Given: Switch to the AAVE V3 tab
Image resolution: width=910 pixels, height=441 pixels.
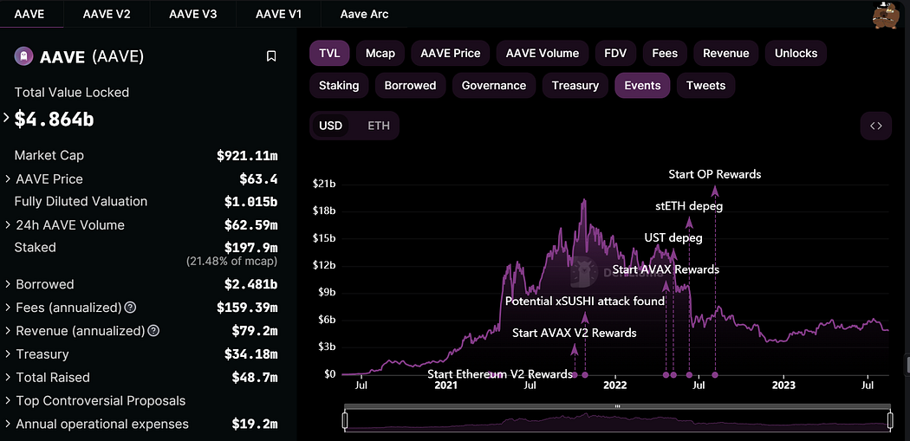Looking at the screenshot, I should pyautogui.click(x=193, y=14).
